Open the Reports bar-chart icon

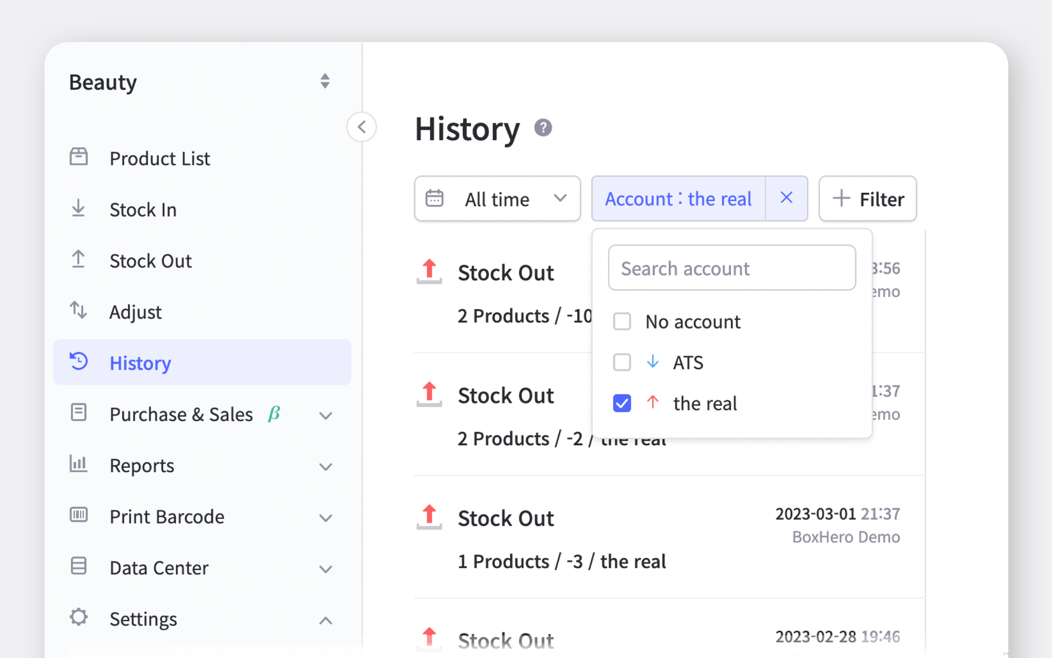pos(78,465)
